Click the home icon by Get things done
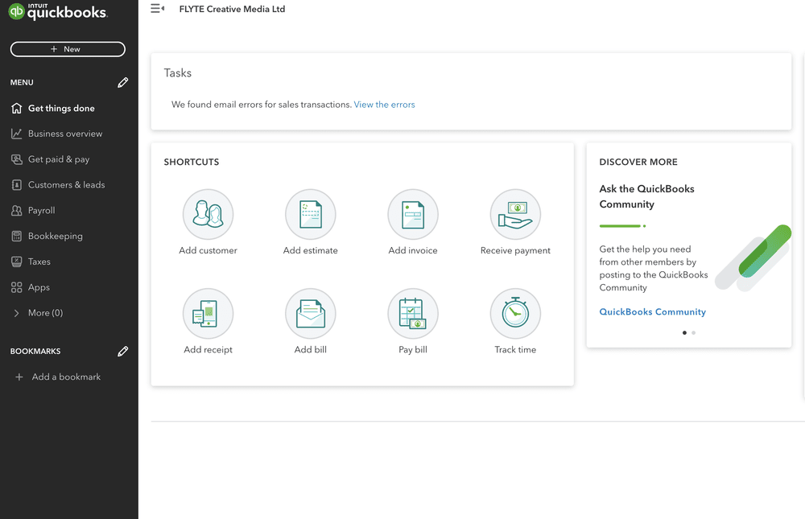The width and height of the screenshot is (805, 519). tap(16, 109)
